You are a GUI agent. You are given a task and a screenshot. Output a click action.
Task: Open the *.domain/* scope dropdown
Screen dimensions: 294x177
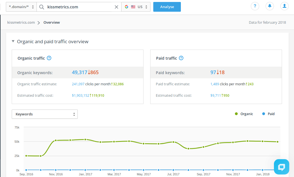(21, 7)
